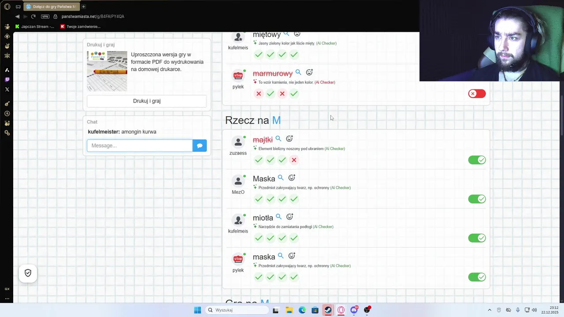Viewport: 564px width, 317px height.
Task: Open sidebar three-dots more menu
Action: click(7, 299)
